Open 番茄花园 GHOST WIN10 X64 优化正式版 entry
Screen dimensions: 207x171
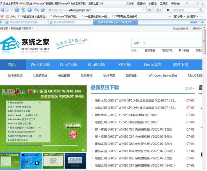135,151
